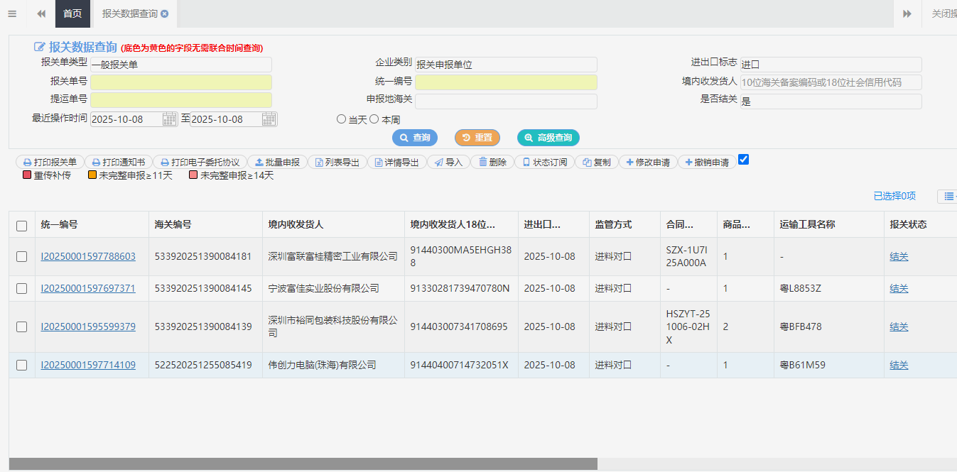
Task: Select the 本周 radio button
Action: coord(374,119)
